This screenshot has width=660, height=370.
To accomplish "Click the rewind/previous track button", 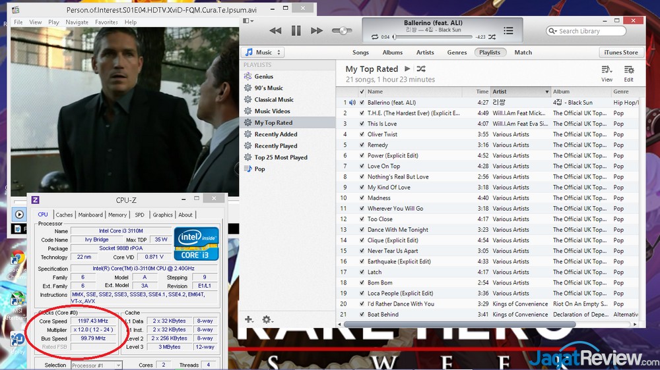I will [x=275, y=31].
